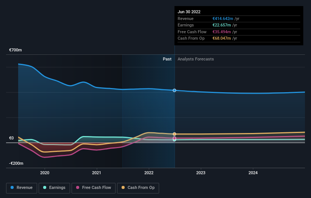Click the €700m y-axis label
This screenshot has height=198, width=311.
(16, 50)
